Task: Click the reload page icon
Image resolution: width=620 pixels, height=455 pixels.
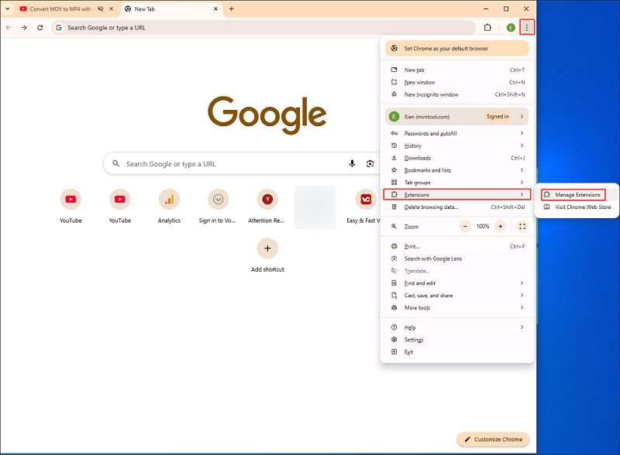Action: coord(40,27)
